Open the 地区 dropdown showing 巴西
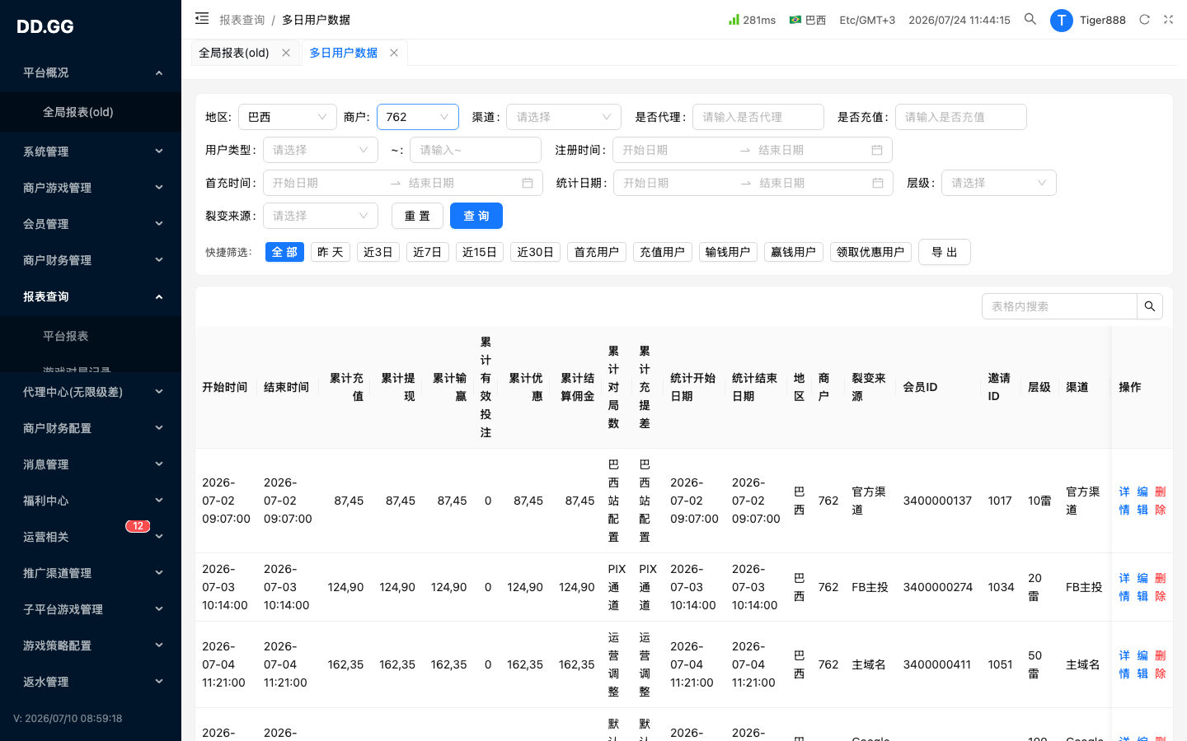This screenshot has width=1187, height=741. pos(288,117)
